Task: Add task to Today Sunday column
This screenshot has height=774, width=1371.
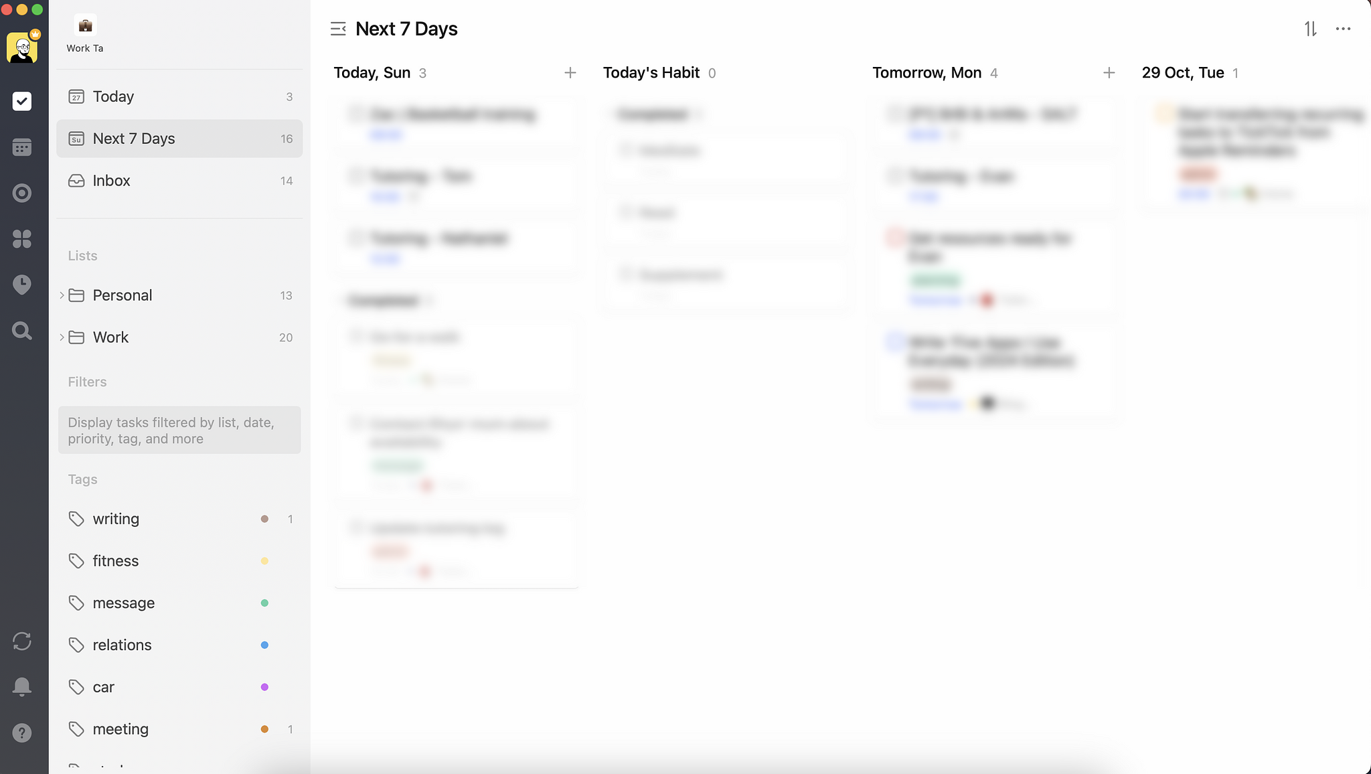Action: [x=570, y=72]
